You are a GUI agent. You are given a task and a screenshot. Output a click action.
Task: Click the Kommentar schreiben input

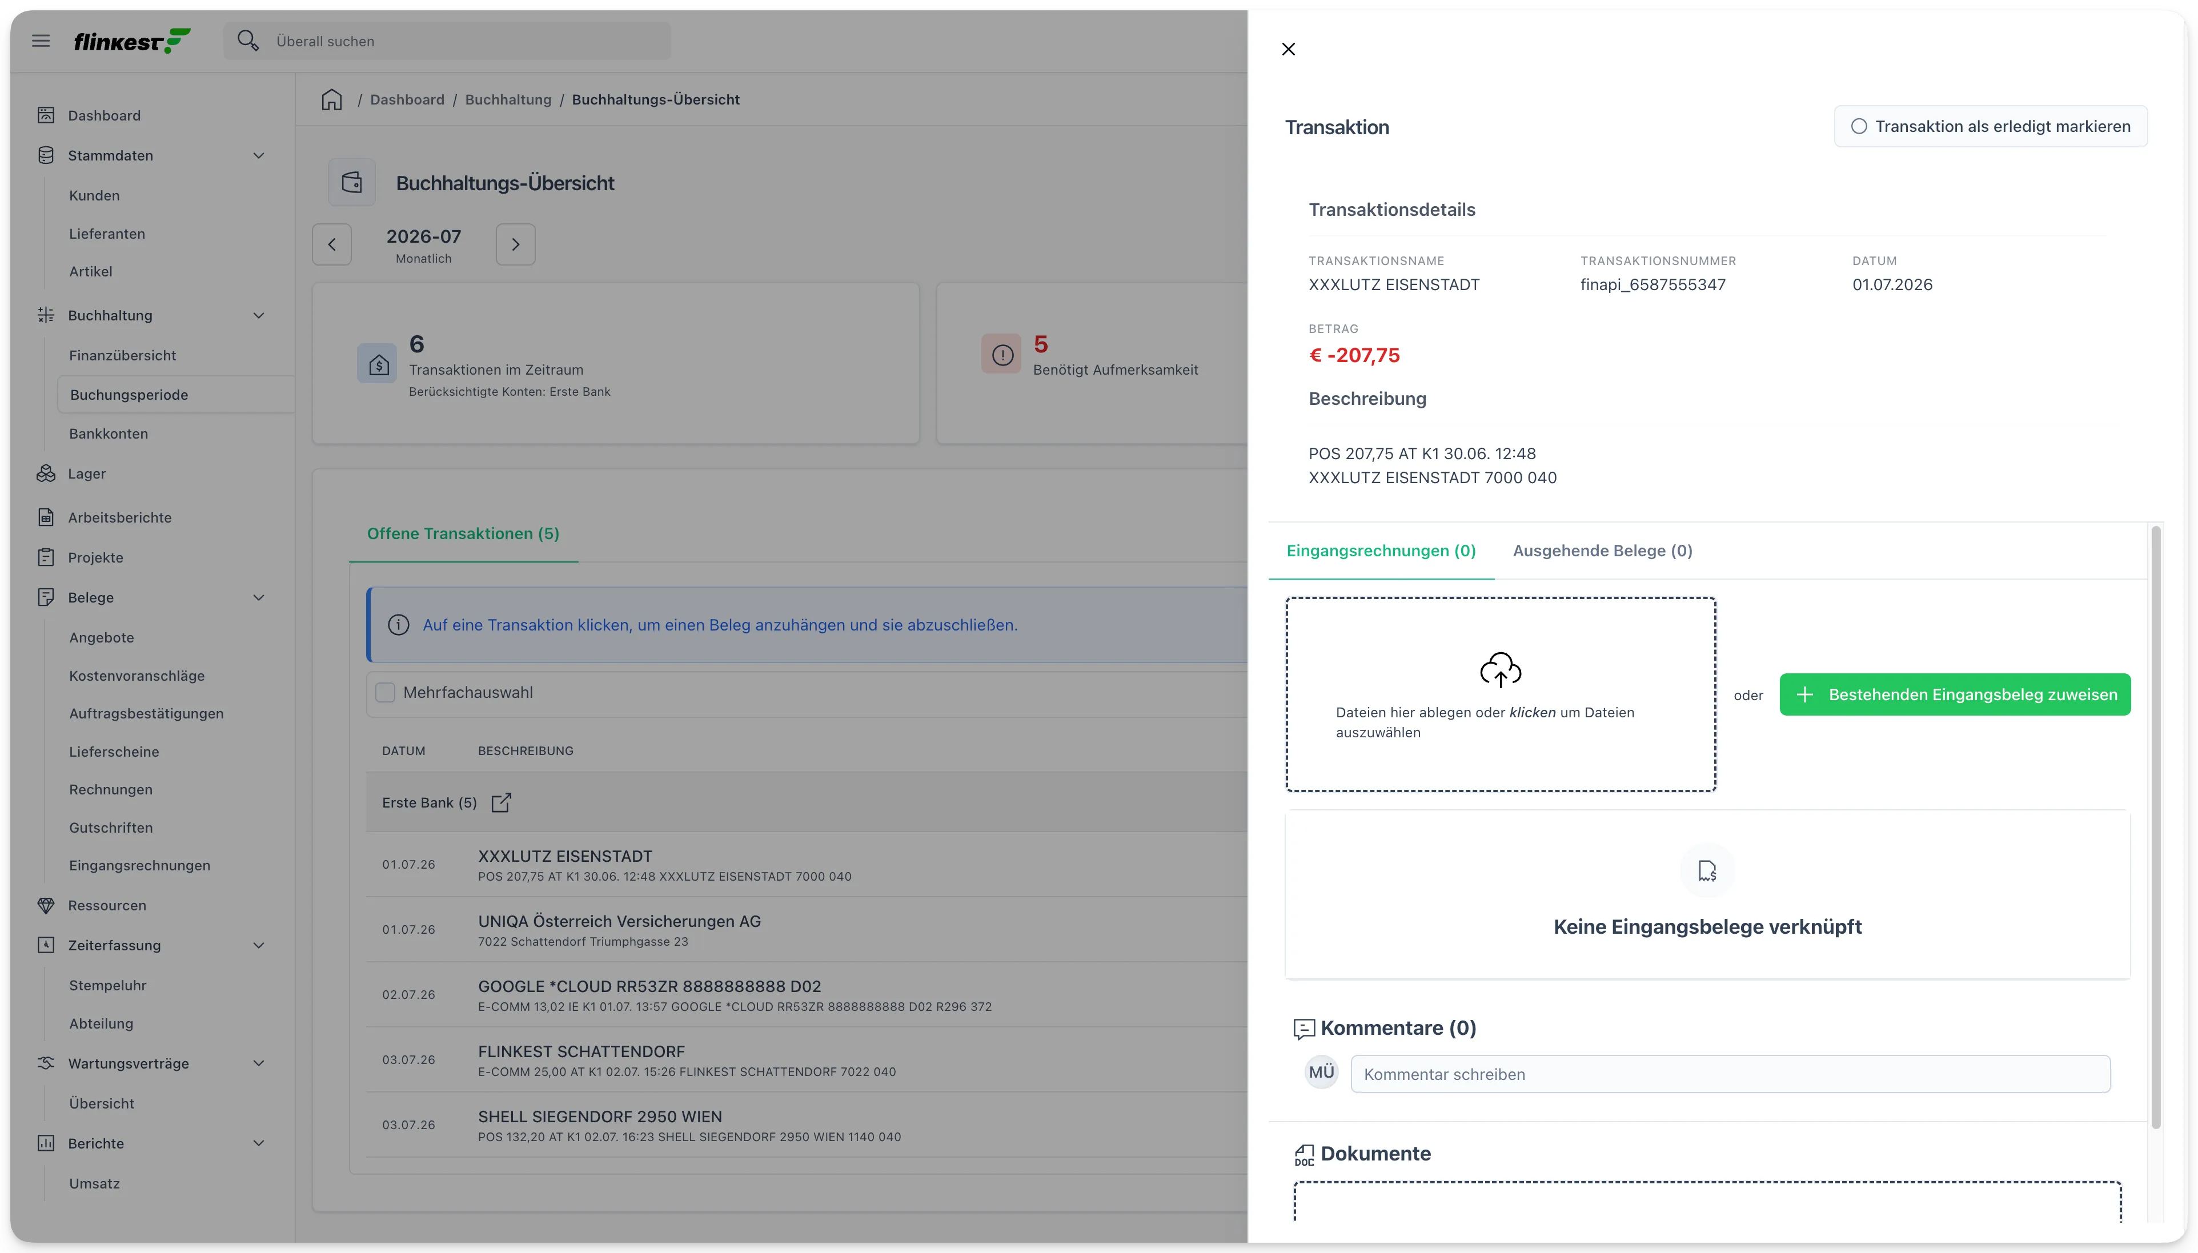pyautogui.click(x=1730, y=1074)
